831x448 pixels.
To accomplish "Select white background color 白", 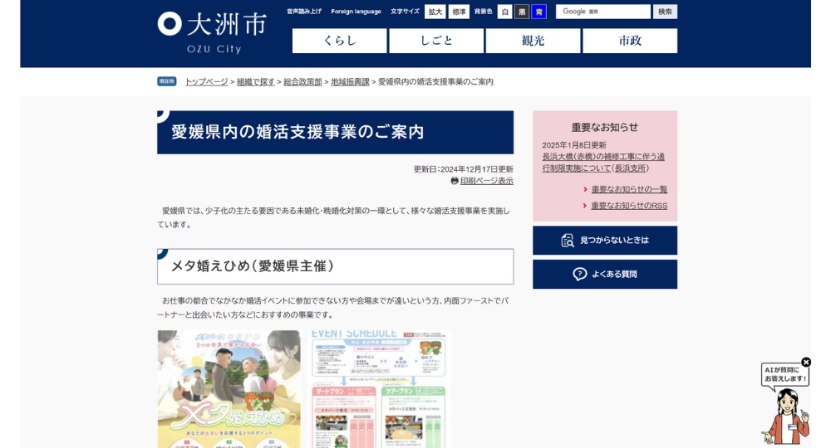I will tap(504, 12).
